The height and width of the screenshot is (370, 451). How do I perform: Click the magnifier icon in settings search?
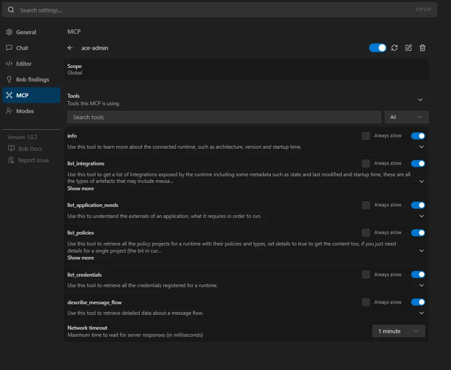(11, 10)
